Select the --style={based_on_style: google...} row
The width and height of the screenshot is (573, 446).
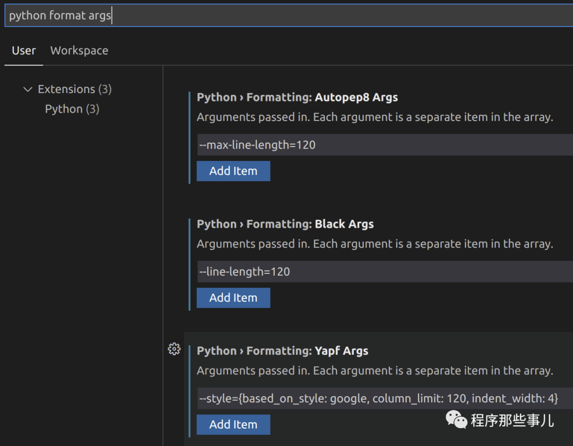click(x=385, y=398)
